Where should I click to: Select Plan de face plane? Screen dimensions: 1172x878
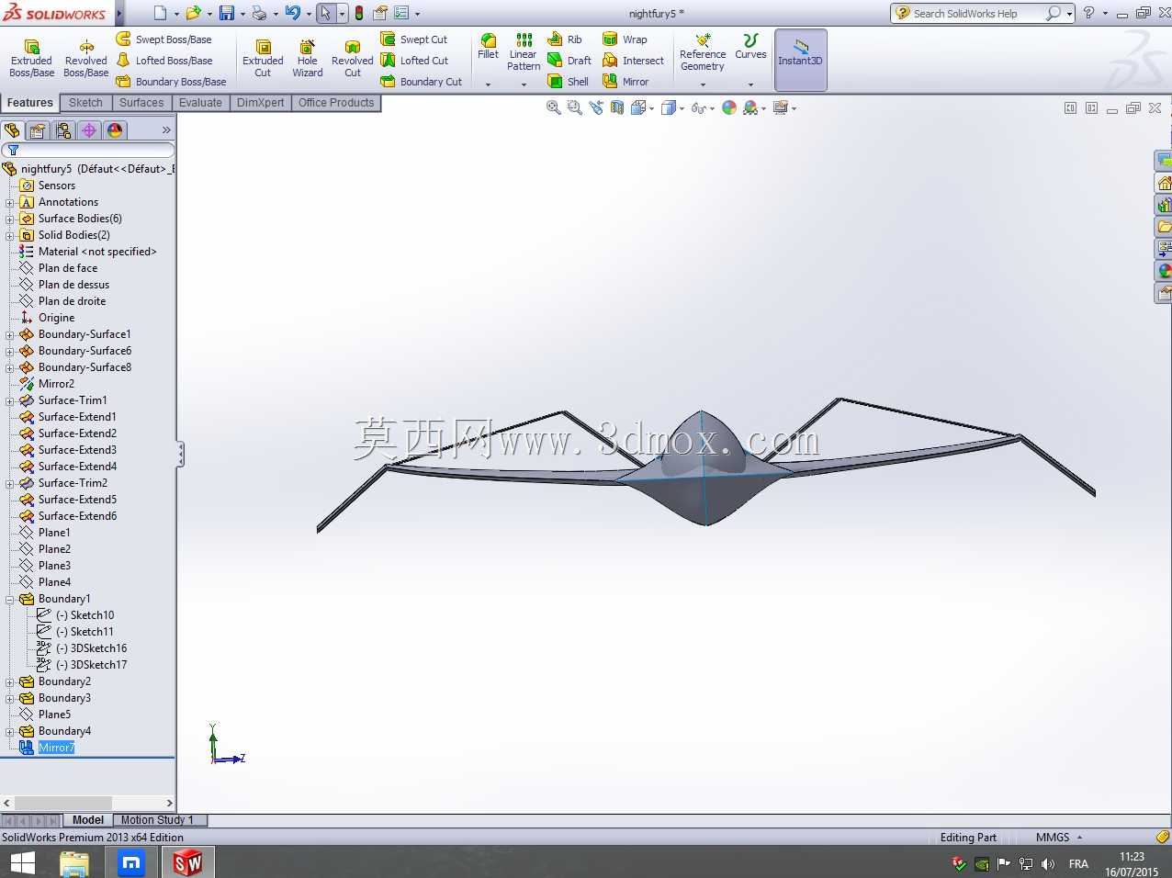[x=67, y=268]
